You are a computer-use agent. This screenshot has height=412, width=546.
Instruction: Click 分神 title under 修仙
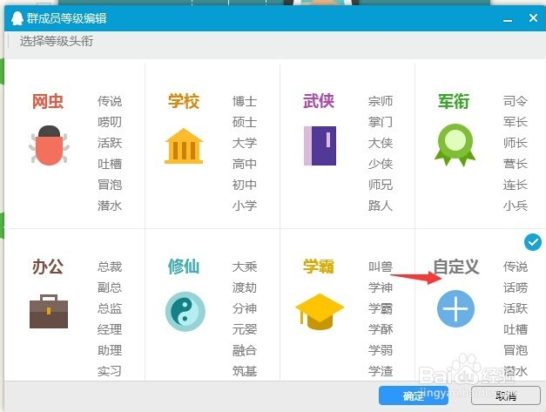coord(245,308)
